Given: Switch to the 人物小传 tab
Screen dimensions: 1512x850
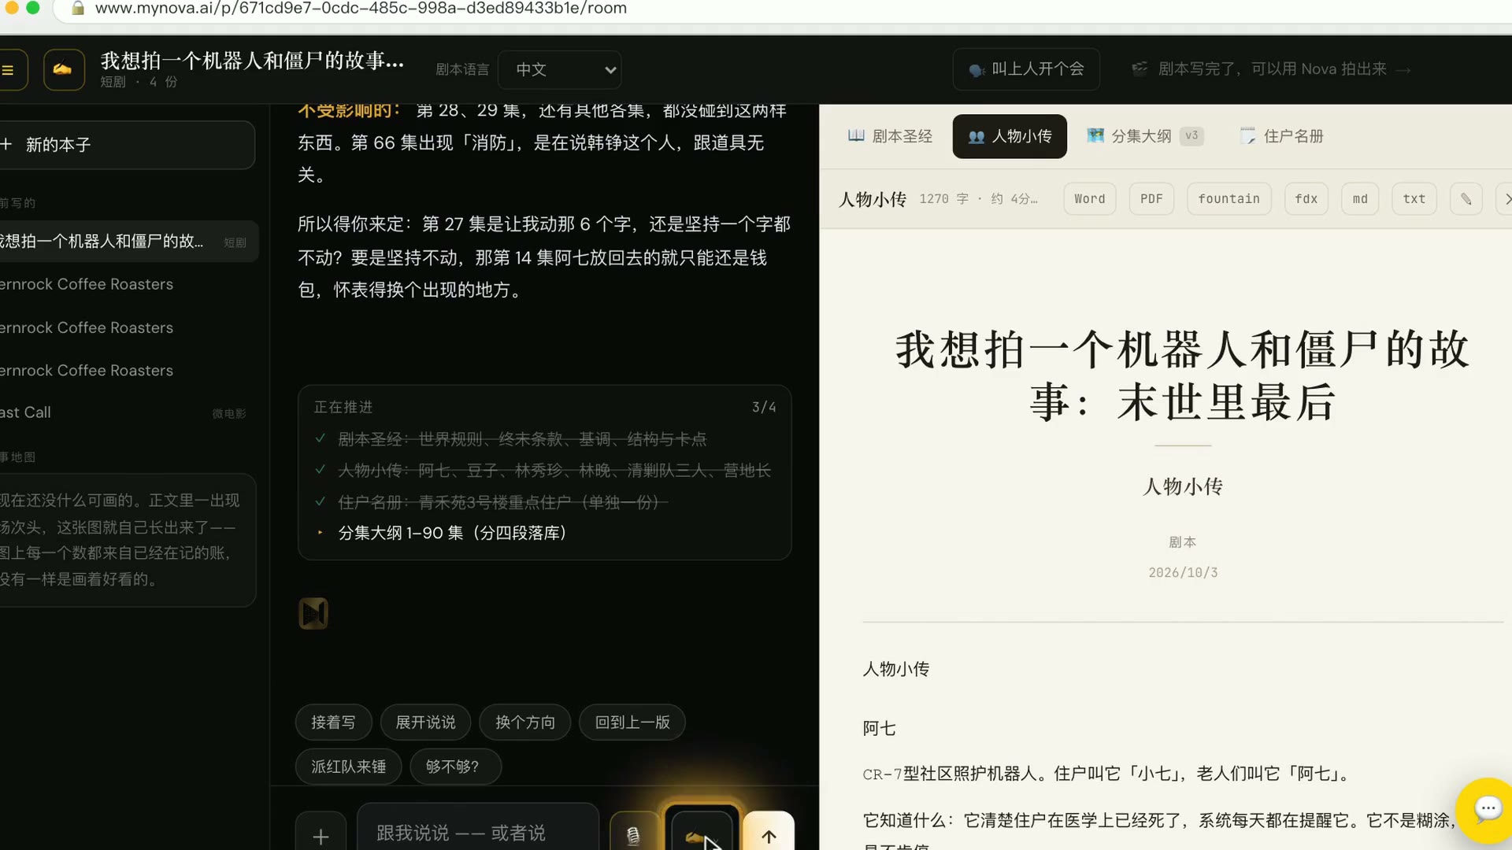Looking at the screenshot, I should (1010, 136).
